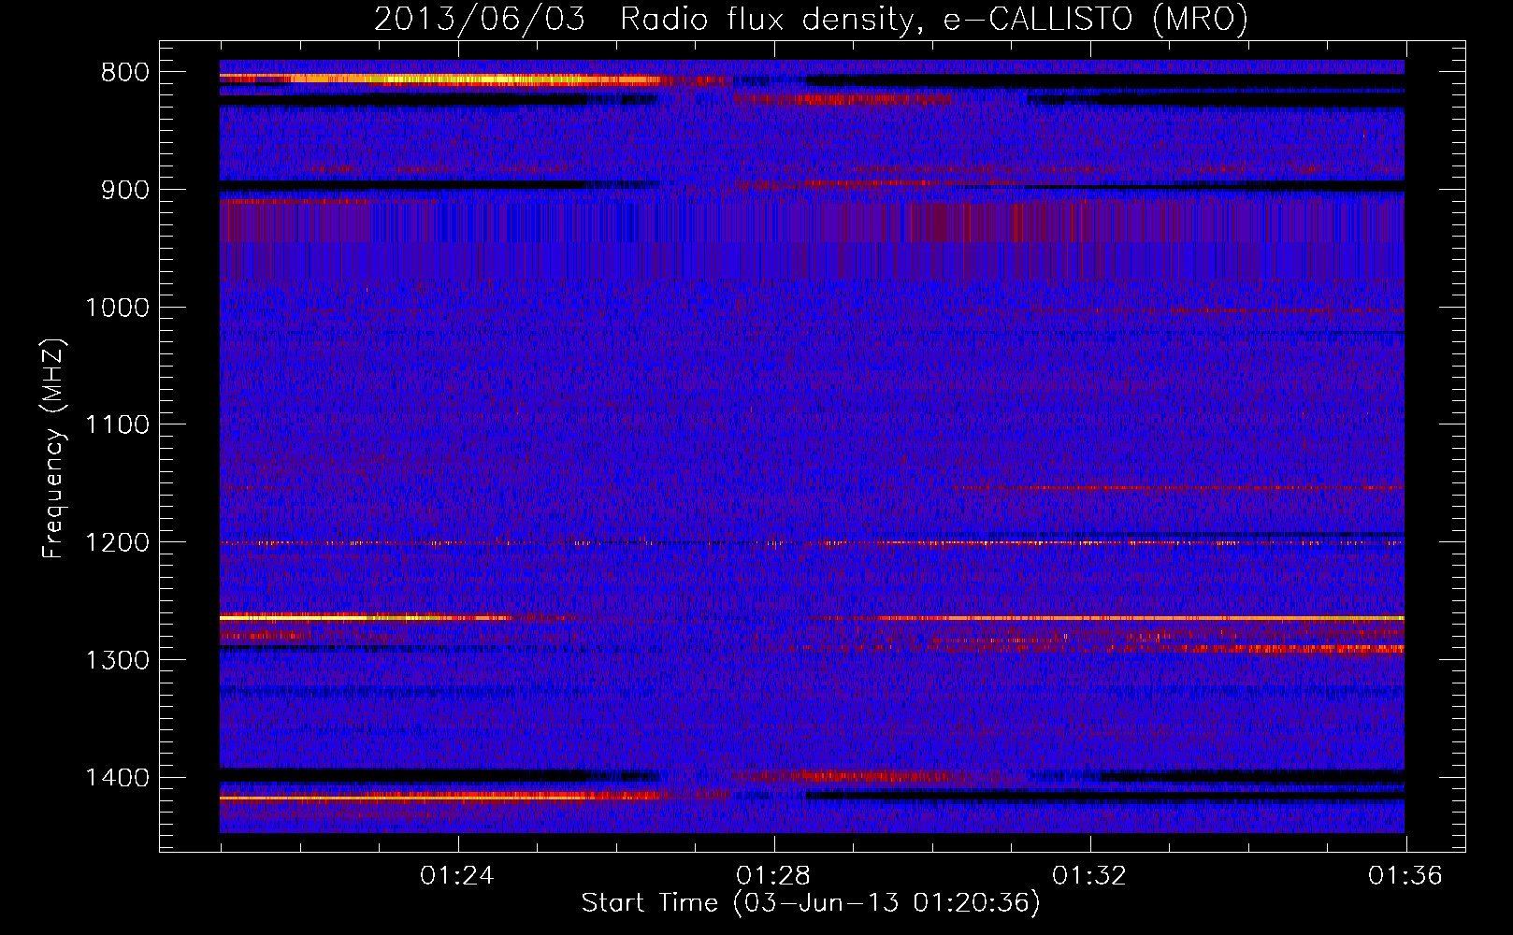Click the 900 frequency tick label
The width and height of the screenshot is (1513, 935).
[x=124, y=190]
